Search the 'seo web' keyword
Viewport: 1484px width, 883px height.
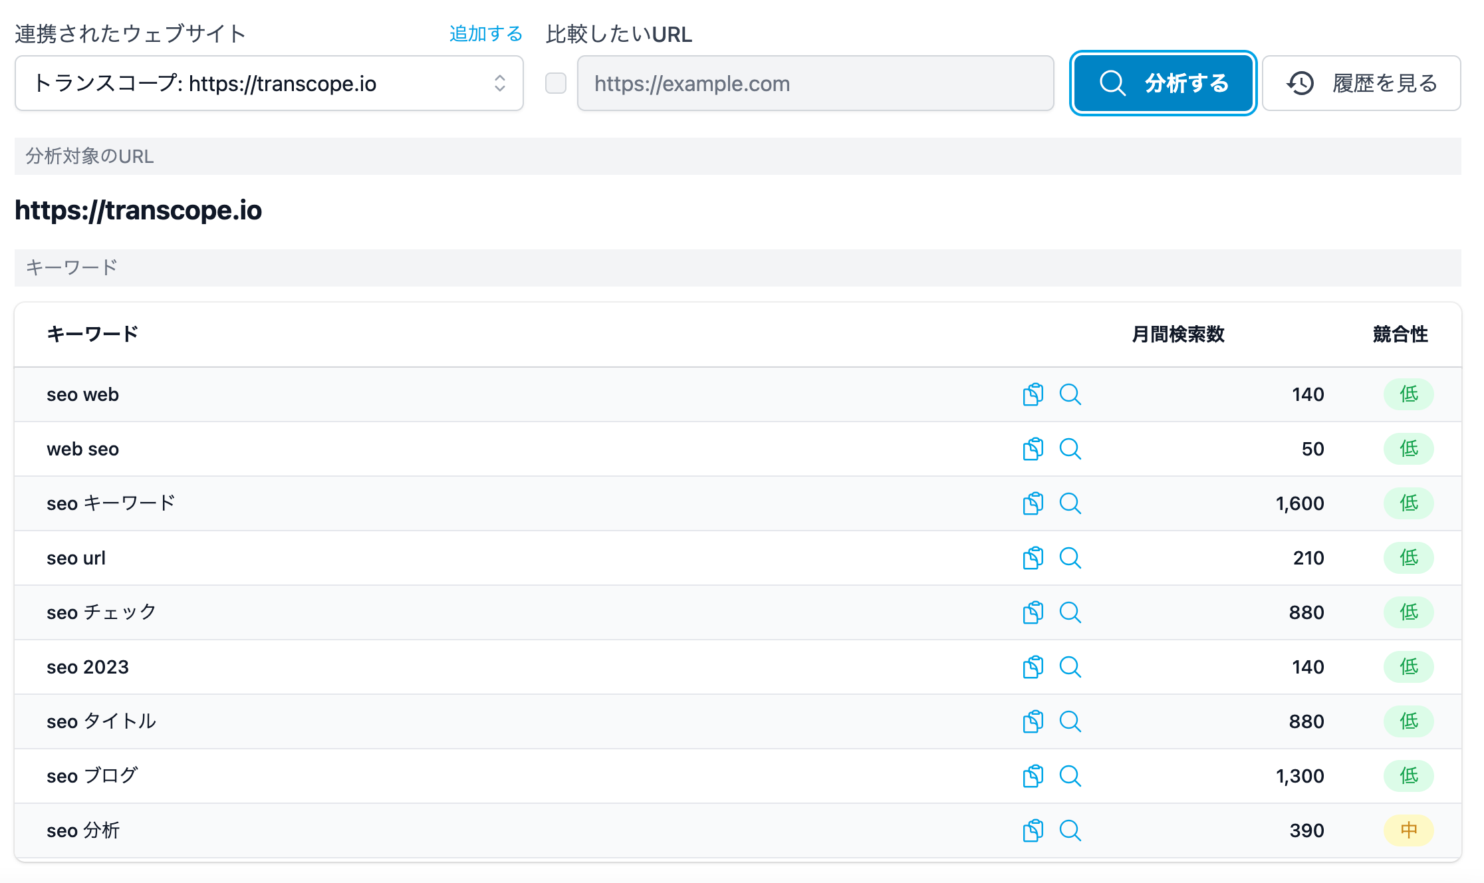pyautogui.click(x=1070, y=394)
